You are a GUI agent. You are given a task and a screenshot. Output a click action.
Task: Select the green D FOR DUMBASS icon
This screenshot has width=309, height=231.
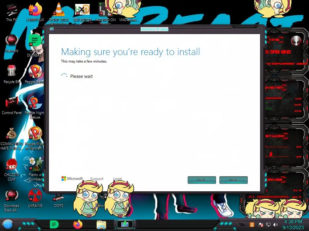tap(35, 45)
